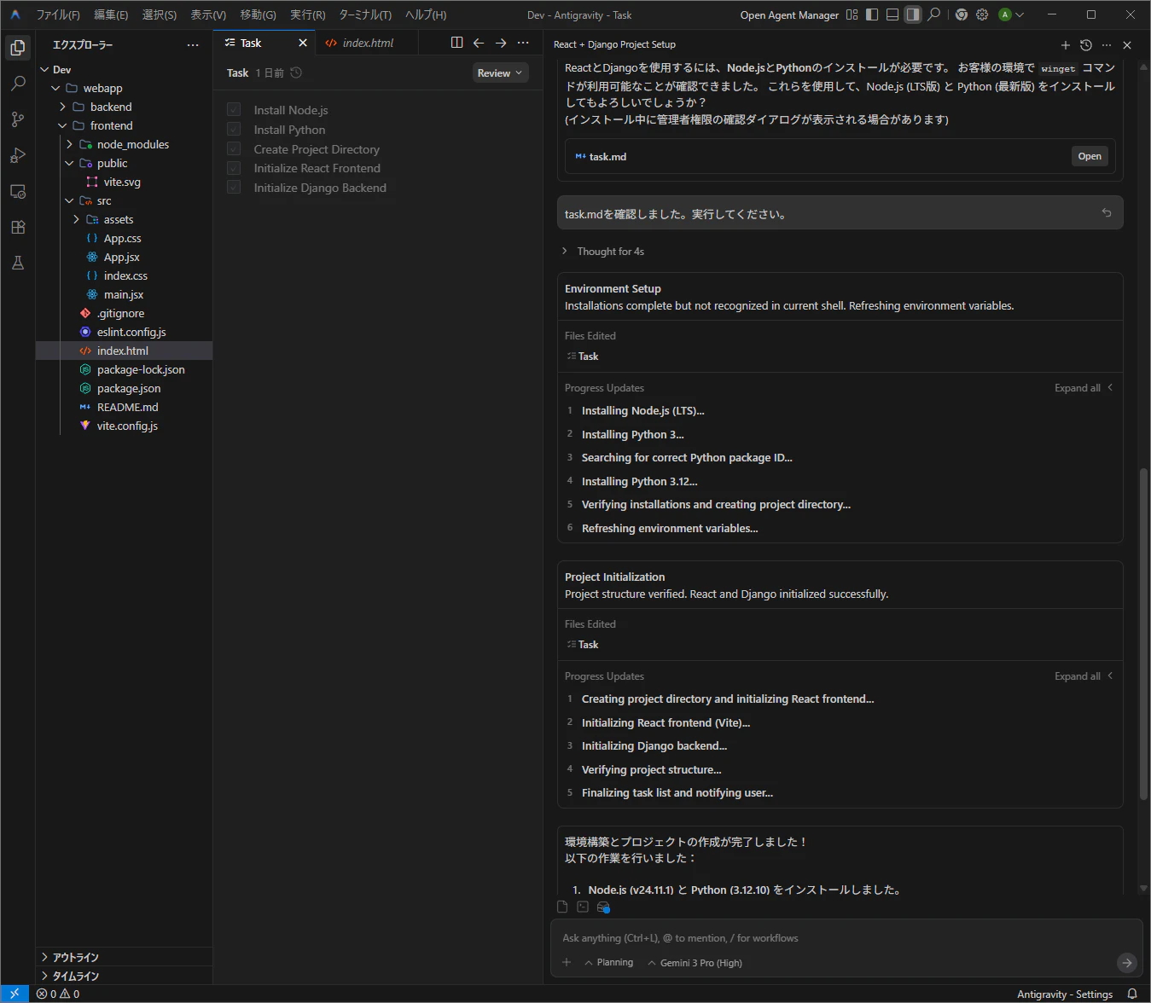This screenshot has height=1003, width=1151.
Task: Click Expand all in Project Initialization progress
Action: tap(1084, 676)
